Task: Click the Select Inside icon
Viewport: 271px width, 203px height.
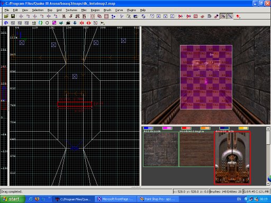Action: pos(84,16)
